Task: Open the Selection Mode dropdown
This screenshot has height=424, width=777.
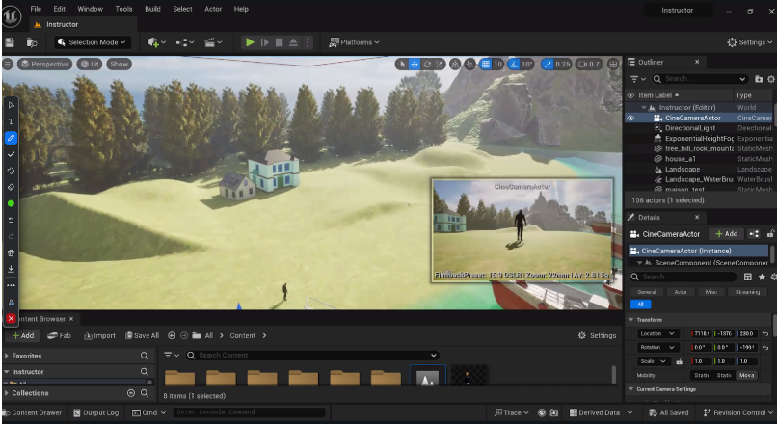Action: pyautogui.click(x=92, y=42)
